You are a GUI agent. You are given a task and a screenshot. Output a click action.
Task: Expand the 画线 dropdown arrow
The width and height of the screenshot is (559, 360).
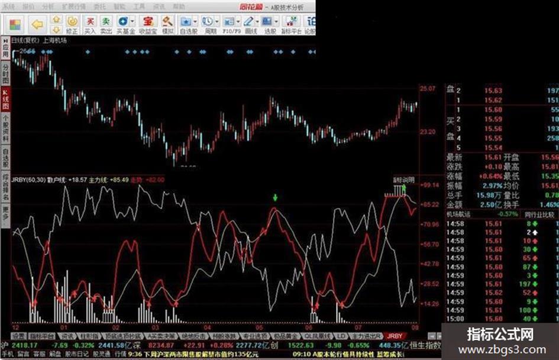(x=257, y=21)
